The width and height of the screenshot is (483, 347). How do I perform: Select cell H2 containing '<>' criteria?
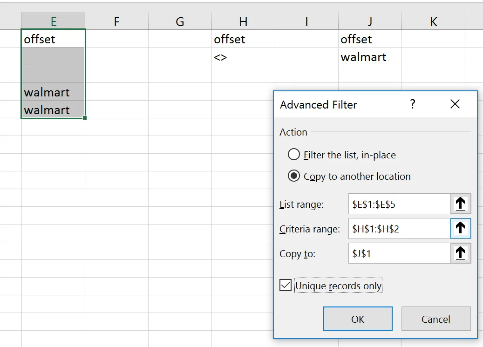click(x=243, y=57)
